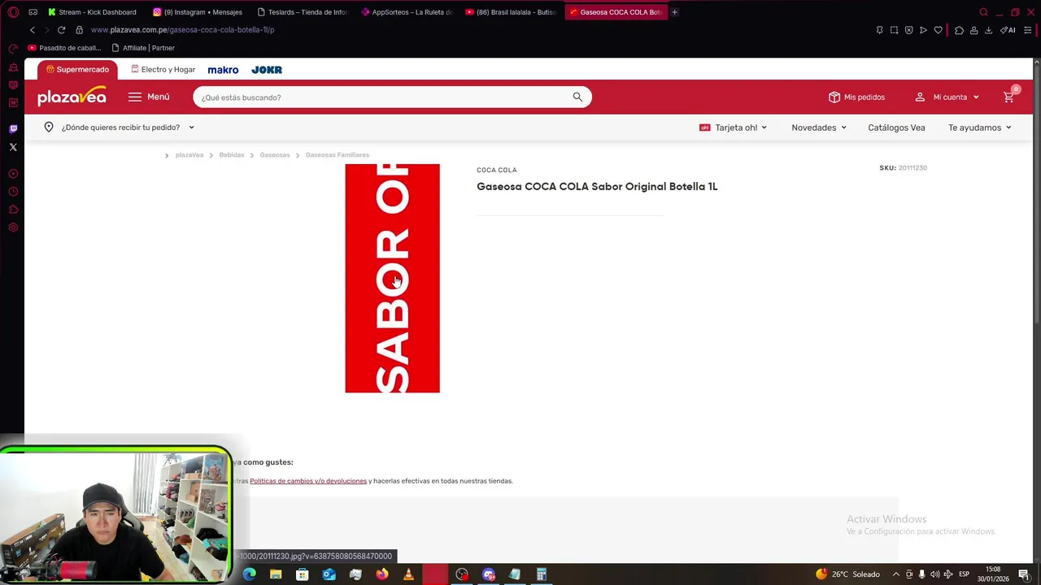Expand the delivery location dropdown

[192, 128]
